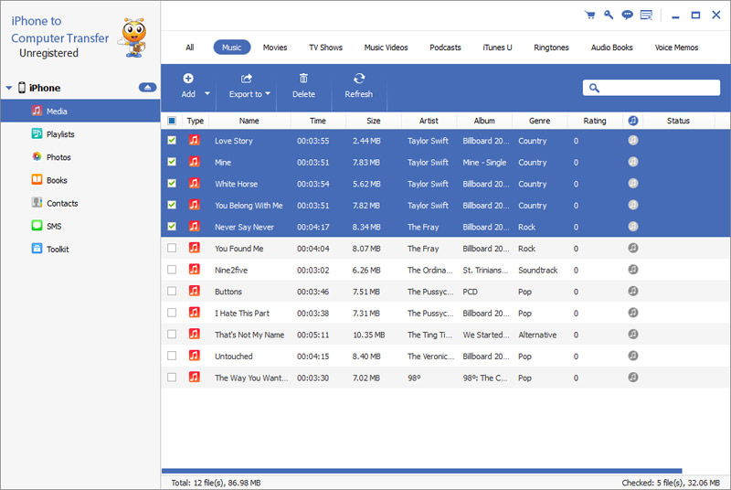Viewport: 731px width, 490px height.
Task: Click the search magnifier icon
Action: point(594,88)
